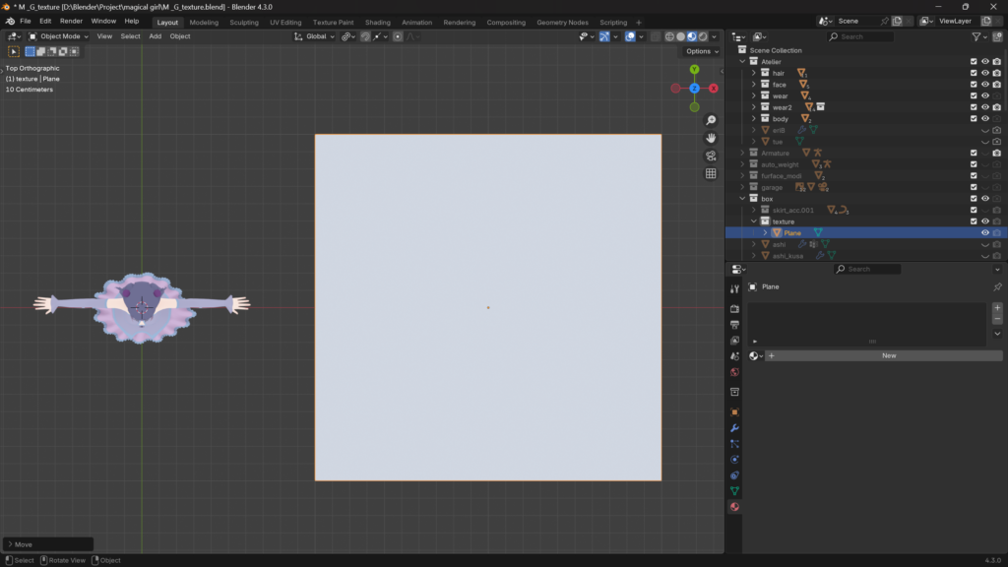Toggle camera view with the camera gizmo
This screenshot has width=1008, height=567.
point(711,156)
